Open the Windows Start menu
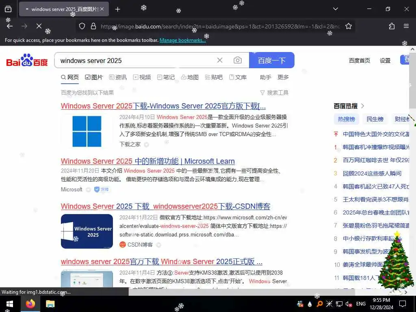 click(x=10, y=304)
